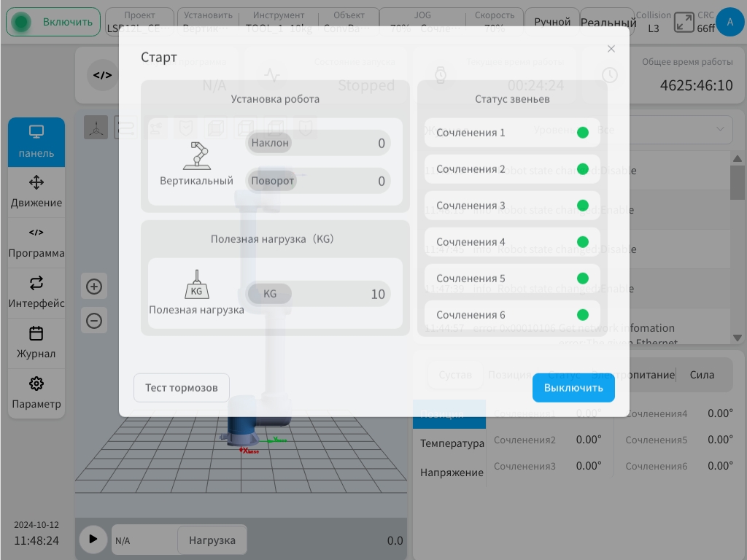This screenshot has height=560, width=747.
Task: Click the total work time 4625:46:10
Action: click(696, 85)
